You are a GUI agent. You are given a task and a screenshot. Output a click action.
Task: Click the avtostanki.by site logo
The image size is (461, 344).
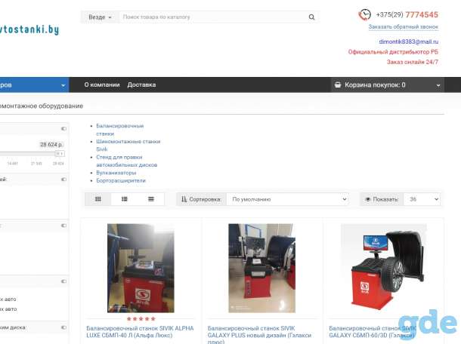[x=29, y=29]
